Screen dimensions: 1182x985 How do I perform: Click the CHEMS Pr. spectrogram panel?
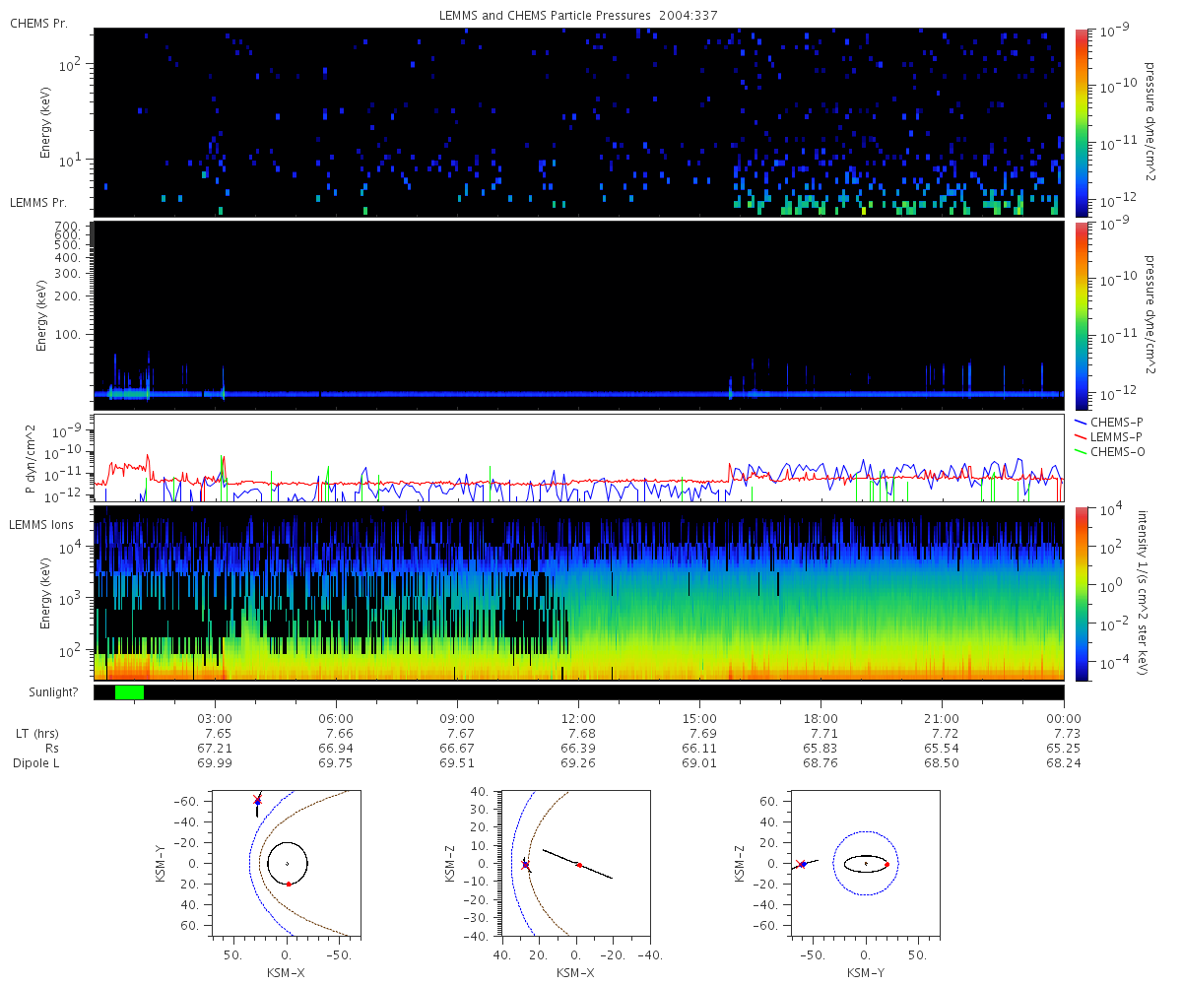coord(578,122)
